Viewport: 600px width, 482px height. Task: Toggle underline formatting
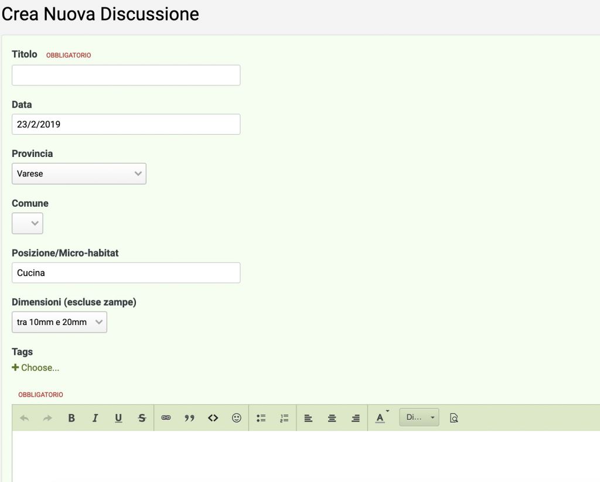pos(118,418)
